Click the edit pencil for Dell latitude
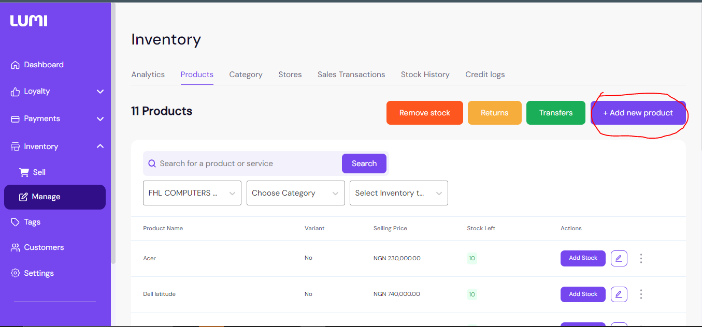The width and height of the screenshot is (702, 327). [619, 294]
